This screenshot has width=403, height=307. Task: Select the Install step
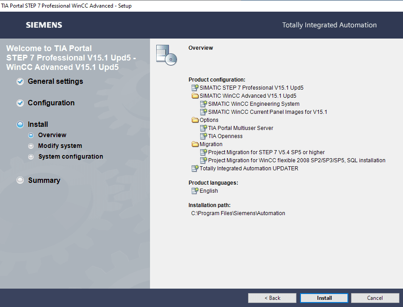point(38,124)
